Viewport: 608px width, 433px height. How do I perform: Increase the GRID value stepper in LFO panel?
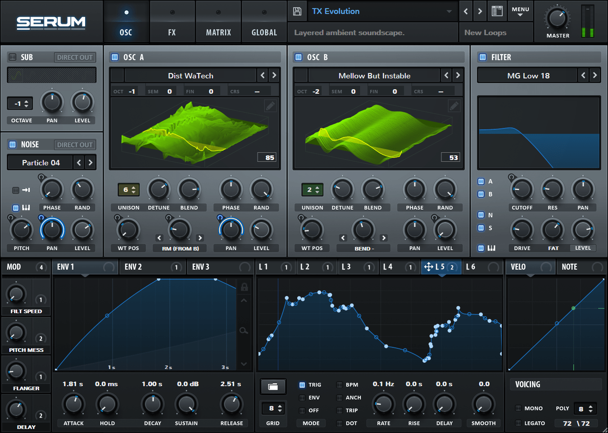280,405
